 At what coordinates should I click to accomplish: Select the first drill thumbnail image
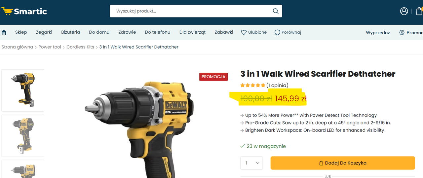[23, 90]
